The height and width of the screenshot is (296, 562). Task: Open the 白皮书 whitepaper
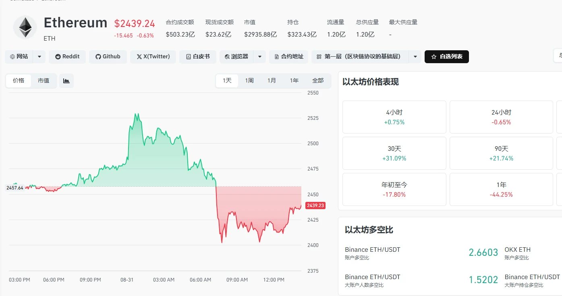(198, 57)
